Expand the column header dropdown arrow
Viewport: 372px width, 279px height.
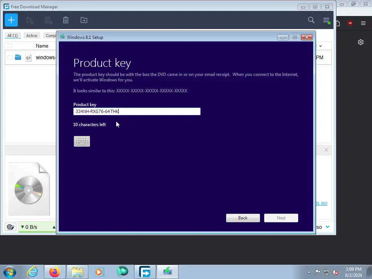click(320, 46)
